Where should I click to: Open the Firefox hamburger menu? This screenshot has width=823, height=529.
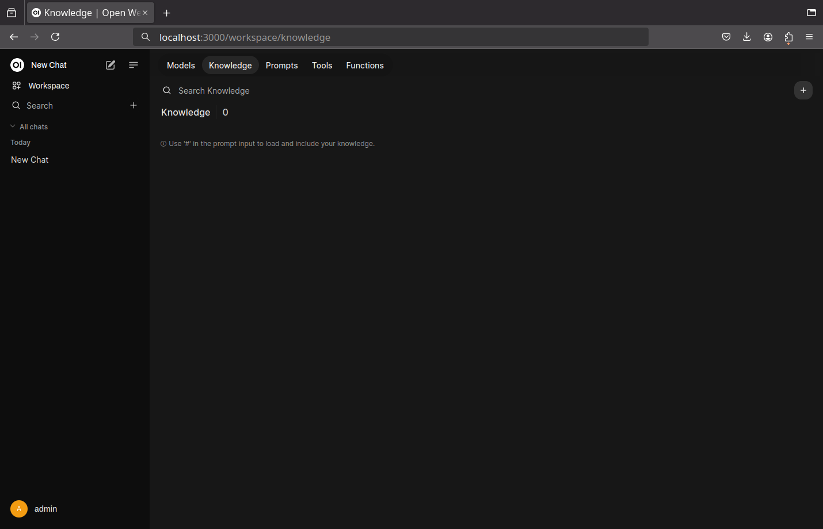click(x=809, y=37)
